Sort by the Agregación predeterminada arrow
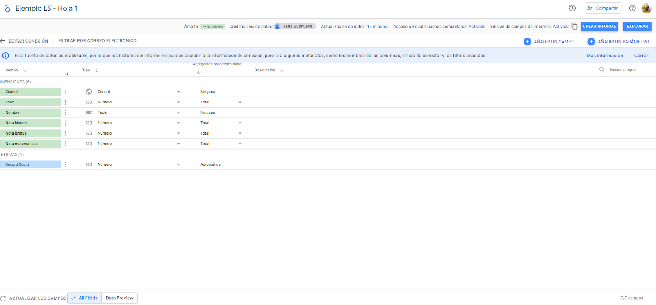 (x=199, y=72)
